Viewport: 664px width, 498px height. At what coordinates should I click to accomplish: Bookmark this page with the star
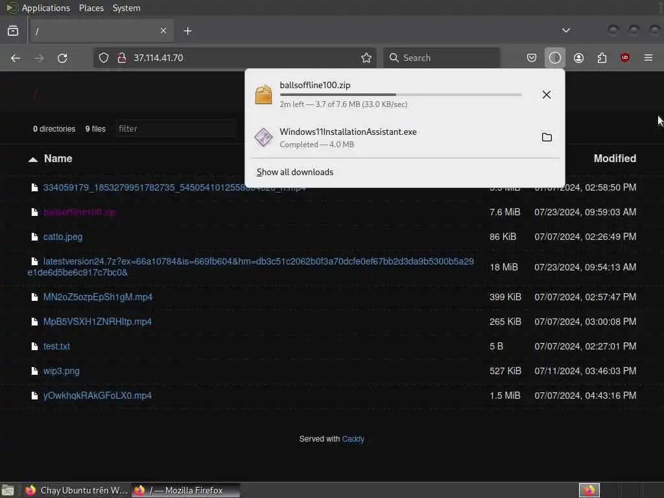366,58
